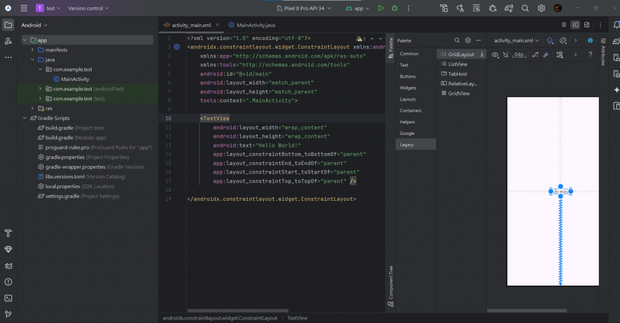The height and width of the screenshot is (323, 620).
Task: Open the Terminal tool window
Action: tap(8, 298)
